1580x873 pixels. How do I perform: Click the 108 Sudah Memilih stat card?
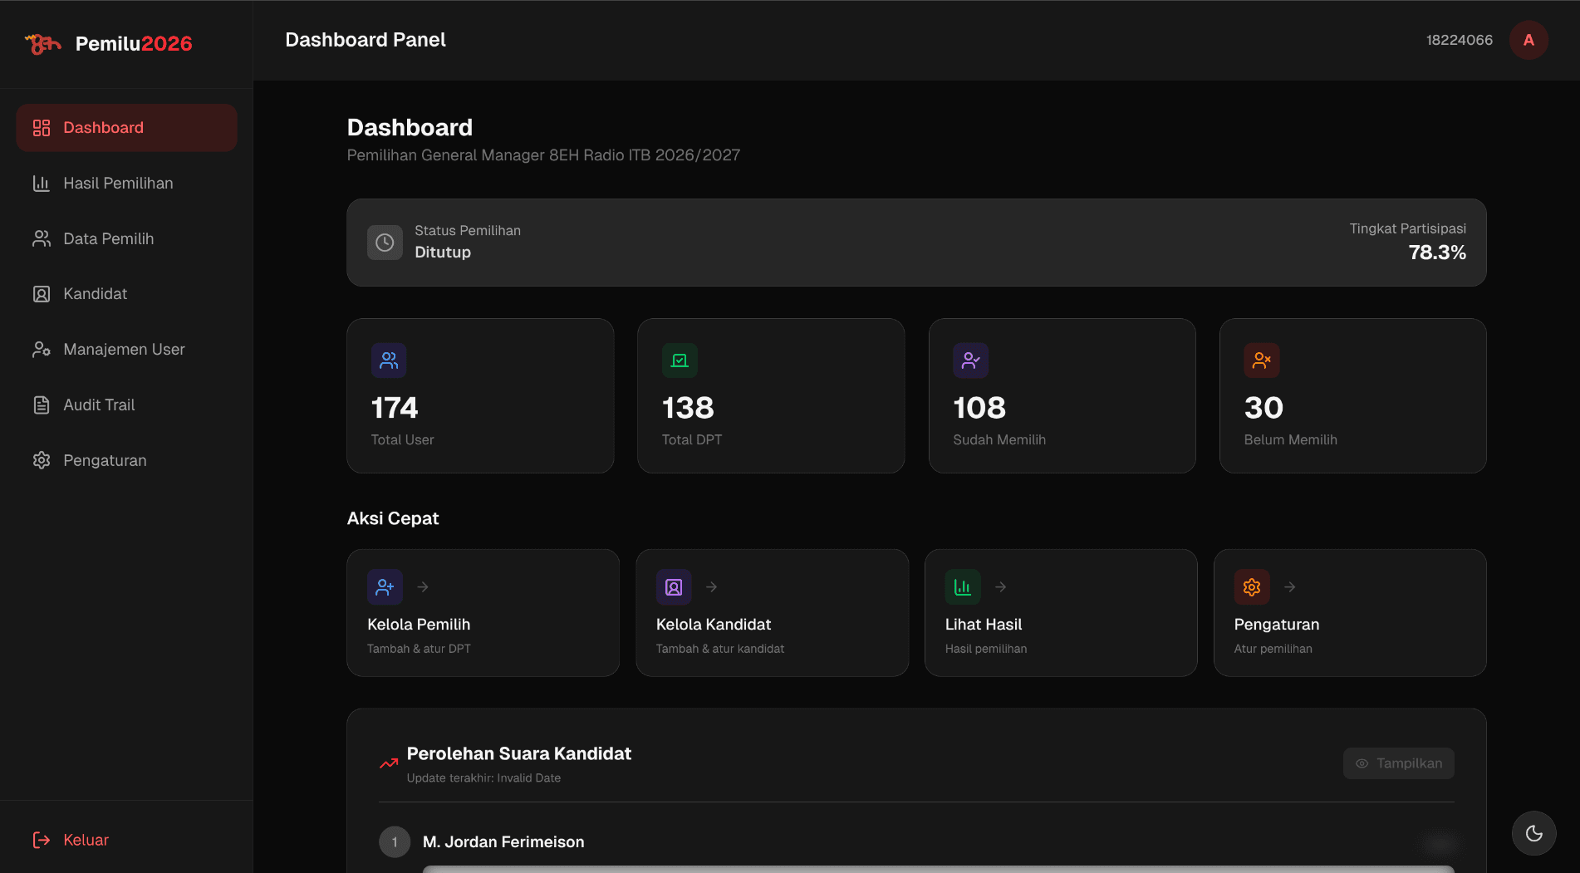click(x=1062, y=396)
